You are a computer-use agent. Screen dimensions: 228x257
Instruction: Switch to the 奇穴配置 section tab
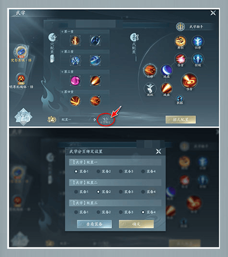(x=52, y=47)
